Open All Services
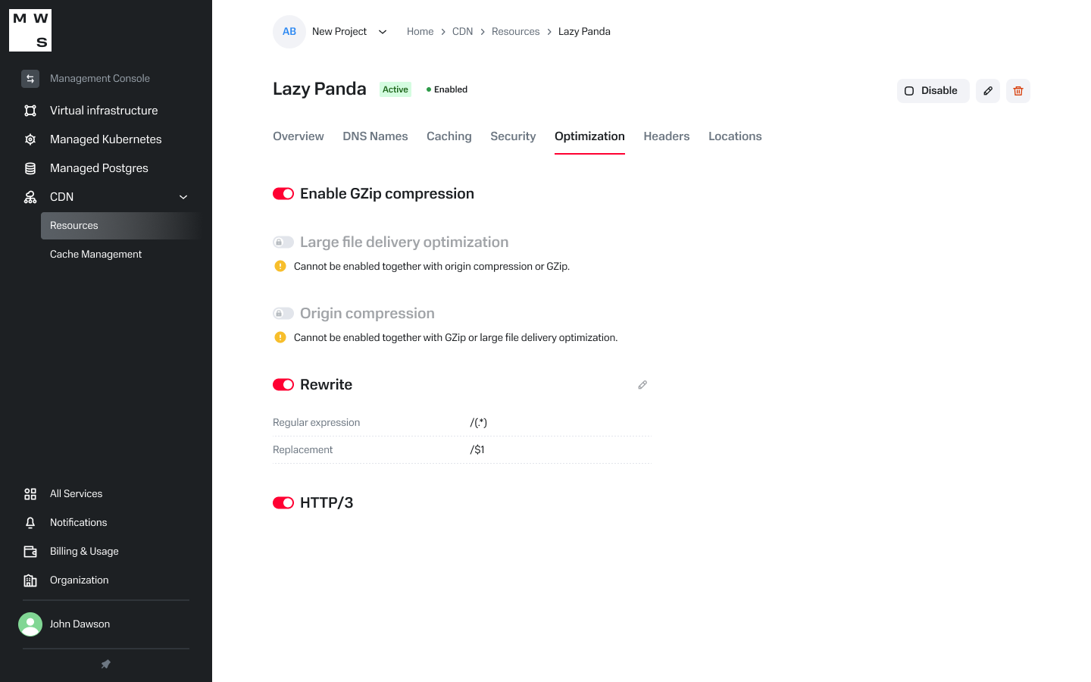Viewport: 1091px width, 682px height. [76, 494]
